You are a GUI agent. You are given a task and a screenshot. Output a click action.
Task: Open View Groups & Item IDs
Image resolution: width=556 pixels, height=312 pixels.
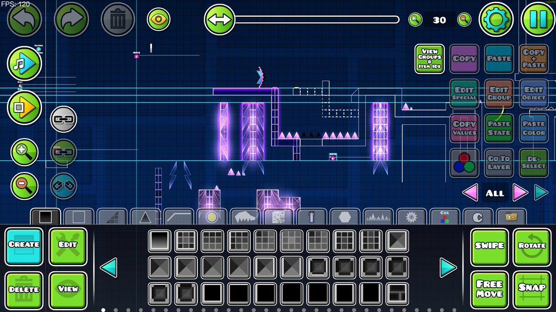pos(430,59)
